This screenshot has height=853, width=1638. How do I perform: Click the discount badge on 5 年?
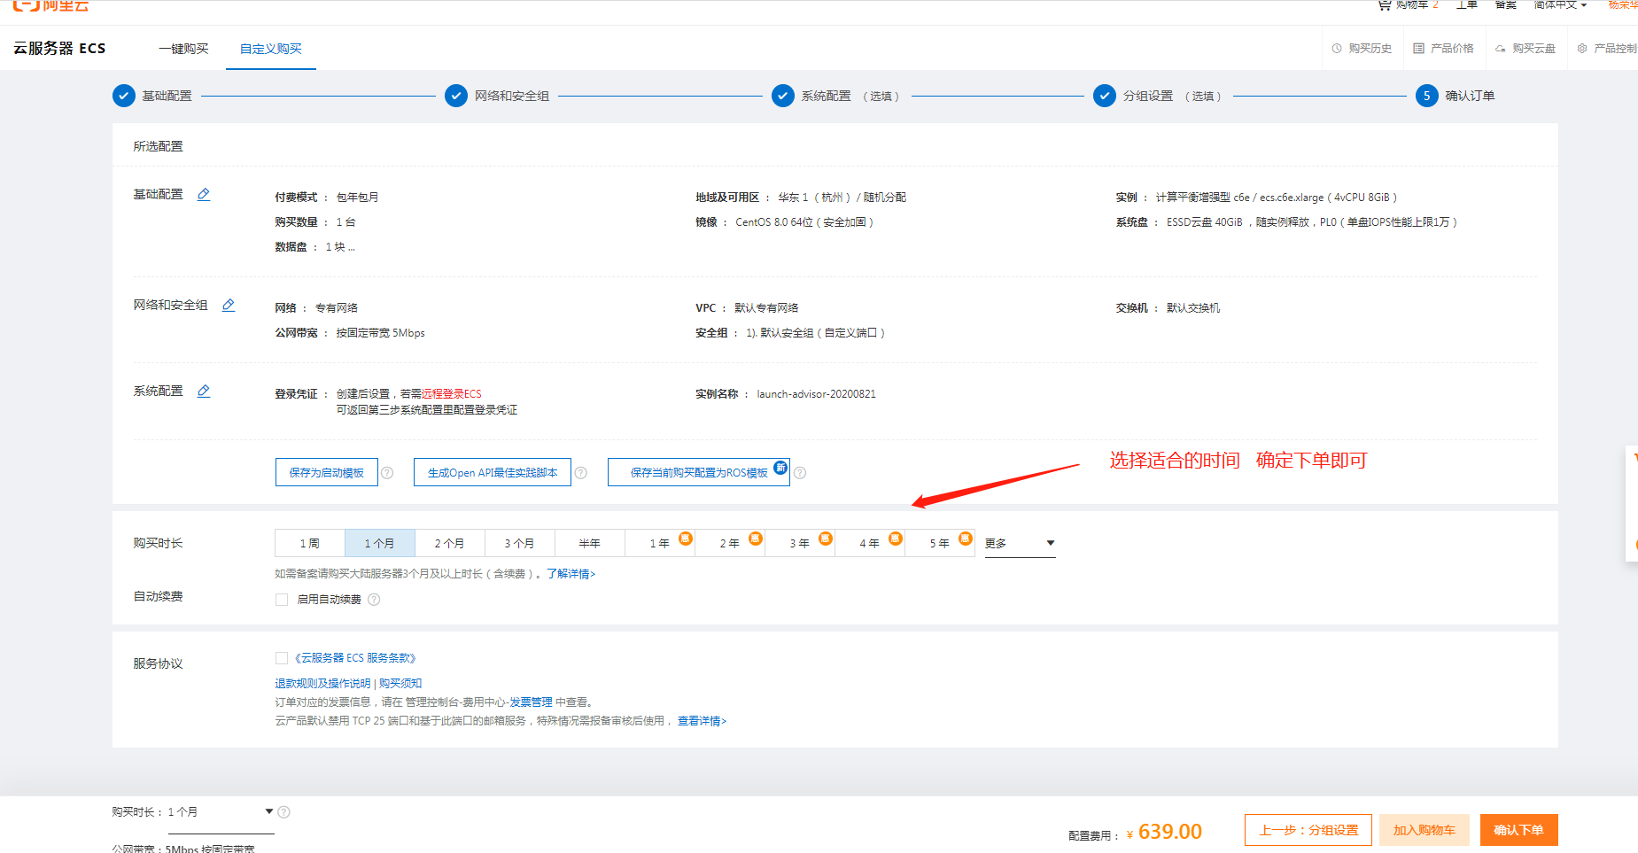[966, 539]
